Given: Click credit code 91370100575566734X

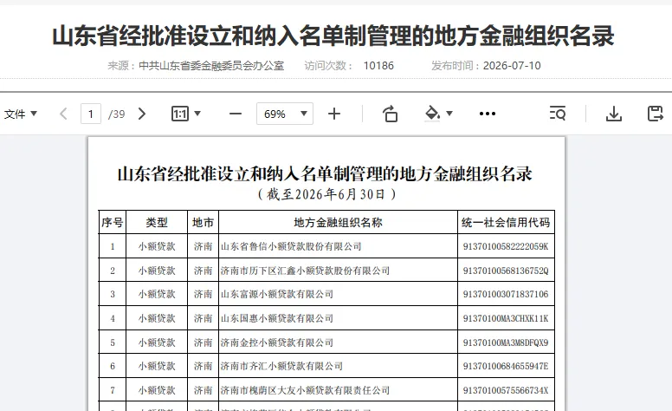Looking at the screenshot, I should coord(506,390).
